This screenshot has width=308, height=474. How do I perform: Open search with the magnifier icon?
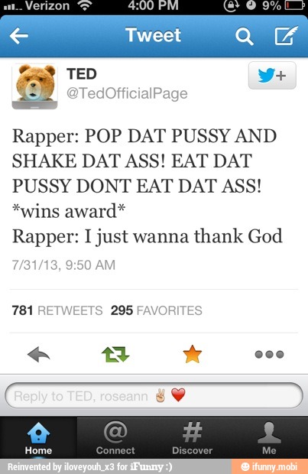pyautogui.click(x=245, y=36)
